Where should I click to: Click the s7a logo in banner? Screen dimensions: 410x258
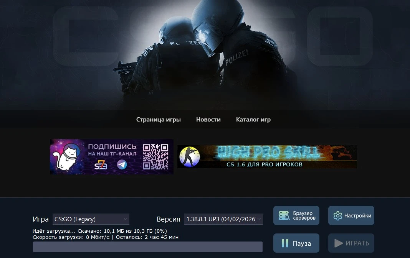(101, 165)
